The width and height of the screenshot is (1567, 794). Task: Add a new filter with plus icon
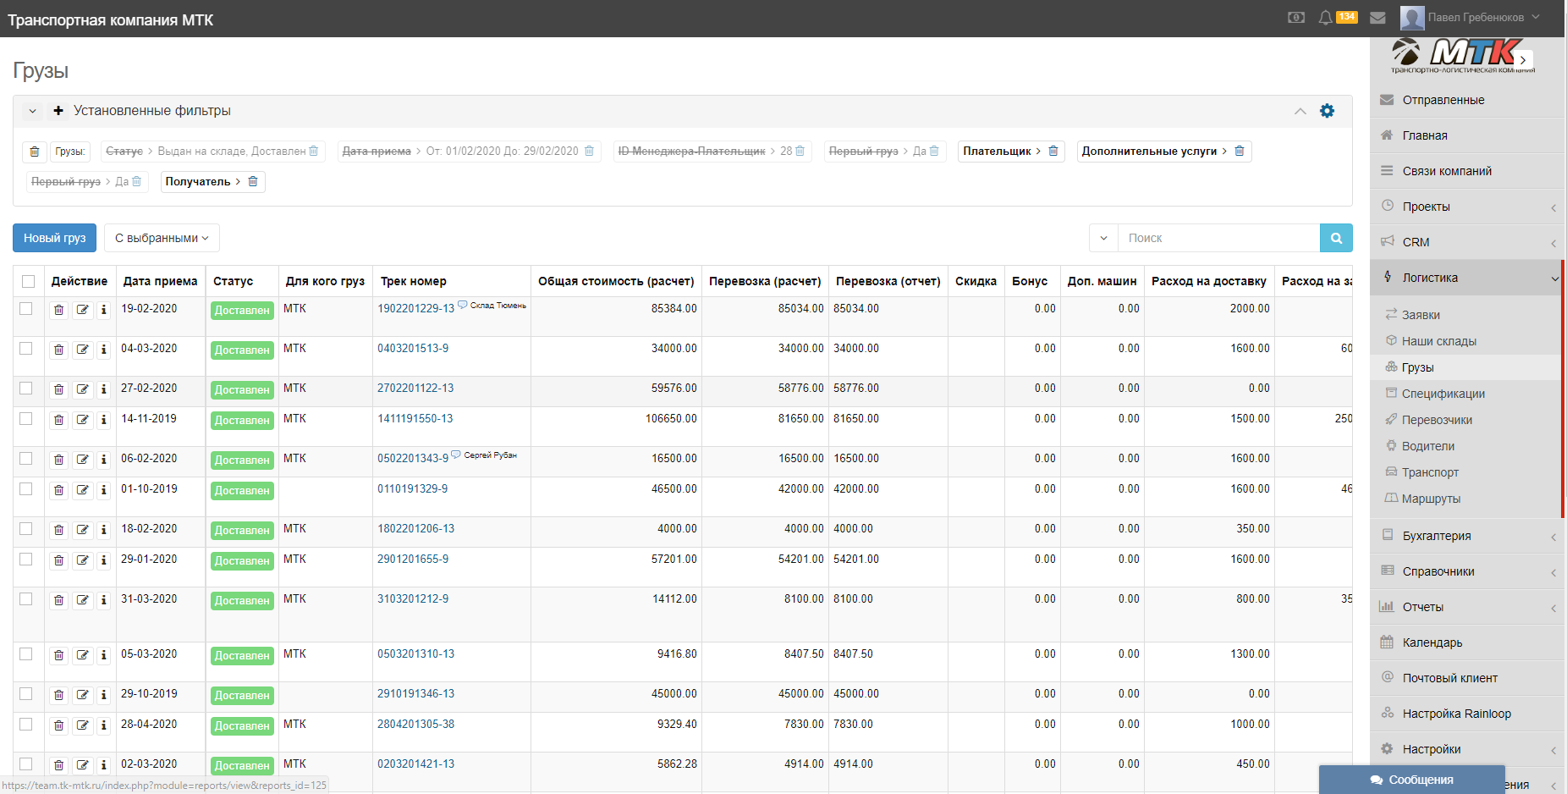[x=58, y=111]
